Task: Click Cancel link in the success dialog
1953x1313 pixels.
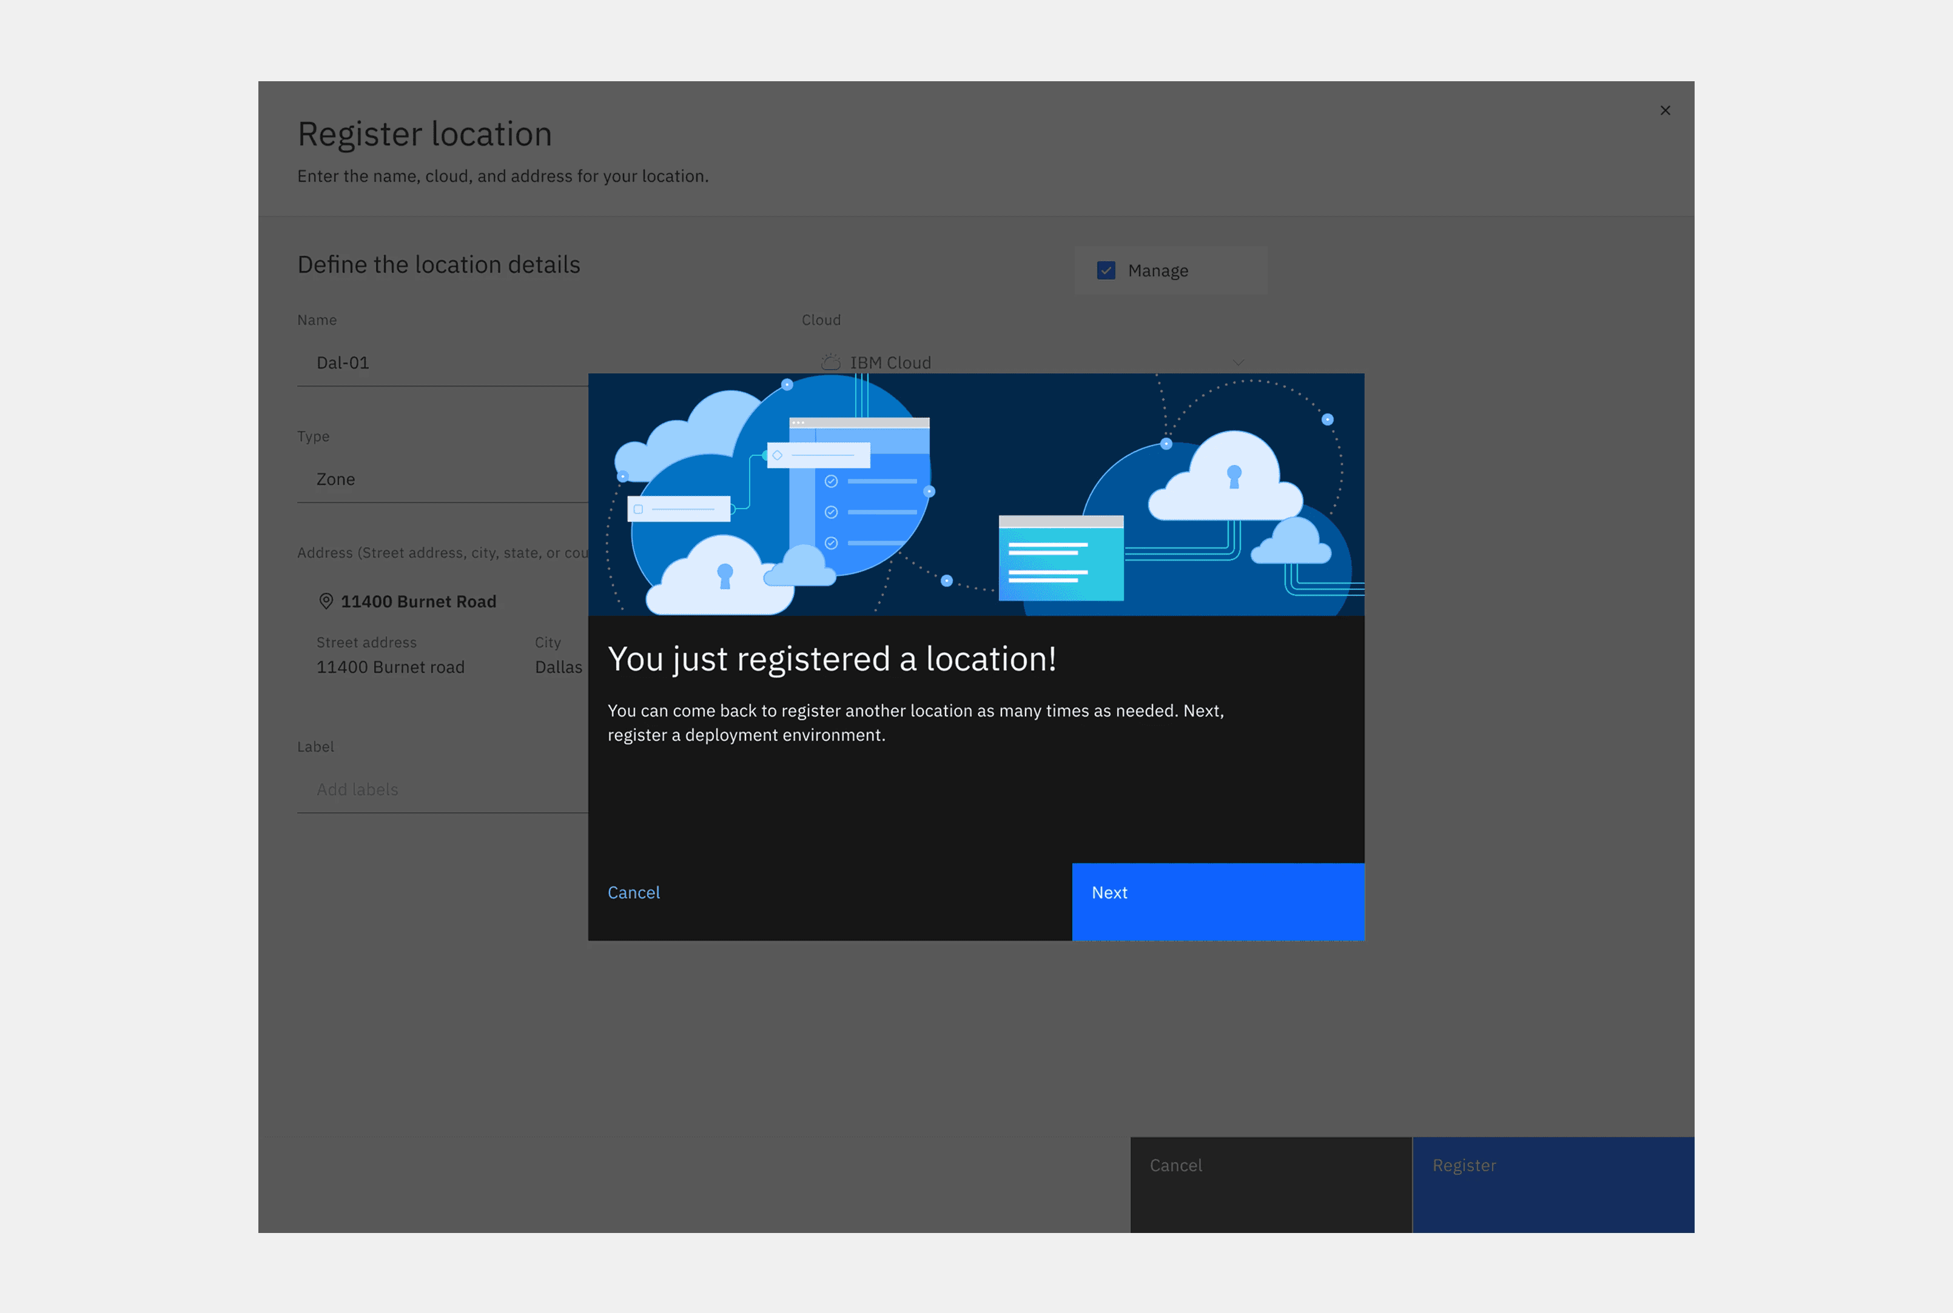Action: pos(633,893)
